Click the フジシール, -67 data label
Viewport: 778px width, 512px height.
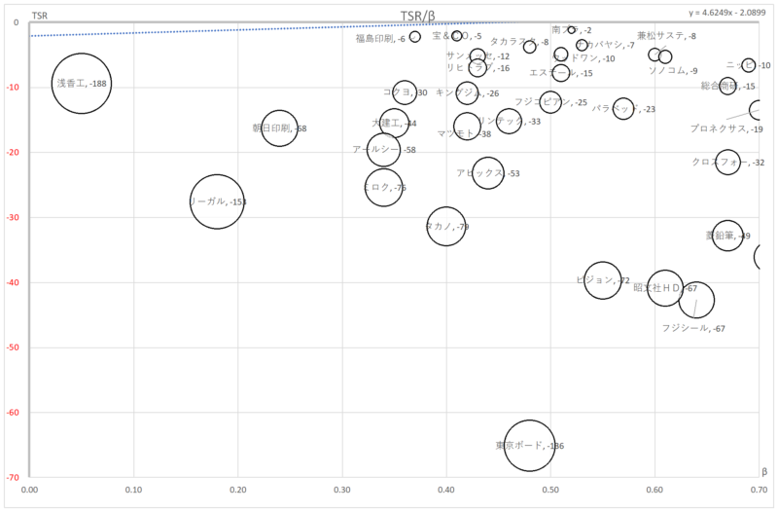693,328
